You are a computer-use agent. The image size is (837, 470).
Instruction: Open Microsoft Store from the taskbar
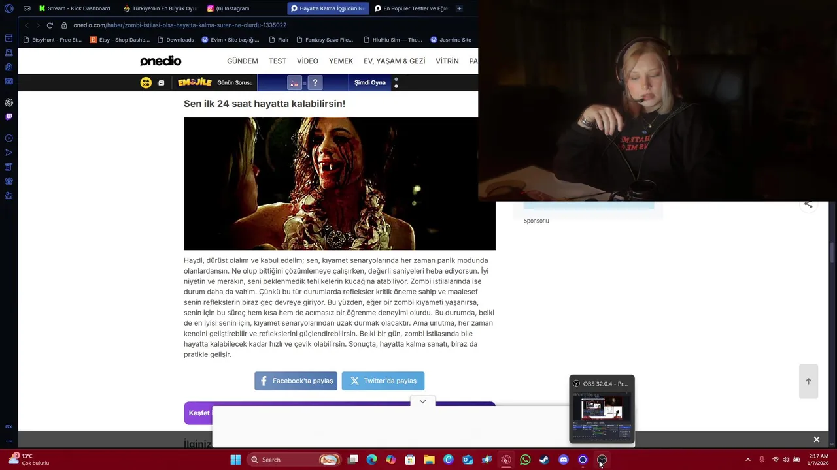click(410, 460)
